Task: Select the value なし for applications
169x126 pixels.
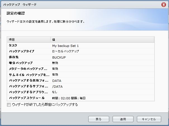Action: pyautogui.click(x=55, y=92)
